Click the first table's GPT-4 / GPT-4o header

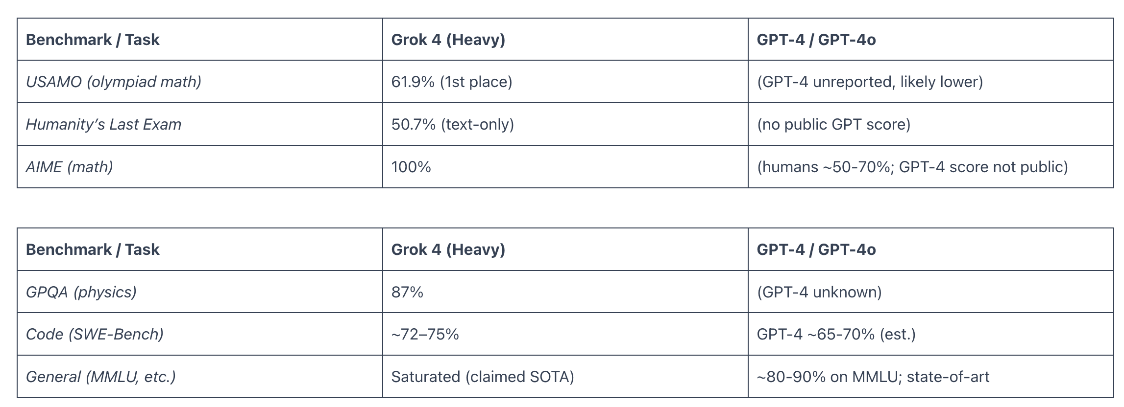(x=931, y=39)
